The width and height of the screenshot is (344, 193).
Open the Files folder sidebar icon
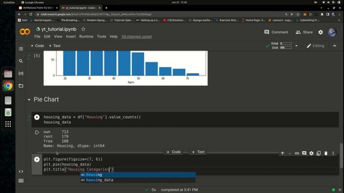tap(21, 86)
